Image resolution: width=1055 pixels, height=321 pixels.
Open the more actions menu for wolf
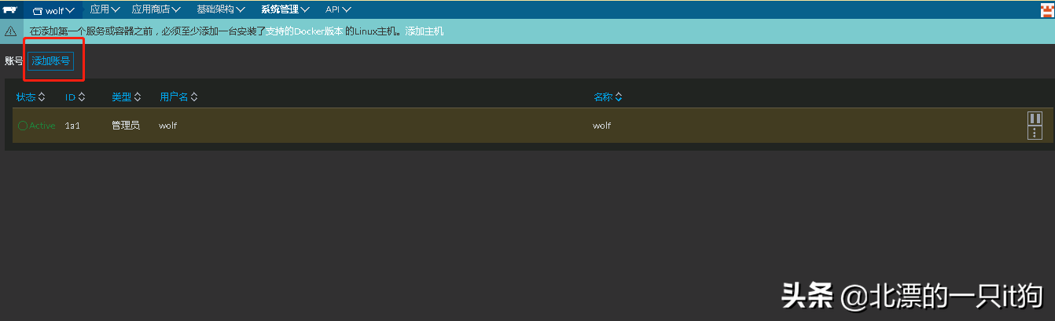pos(1035,133)
